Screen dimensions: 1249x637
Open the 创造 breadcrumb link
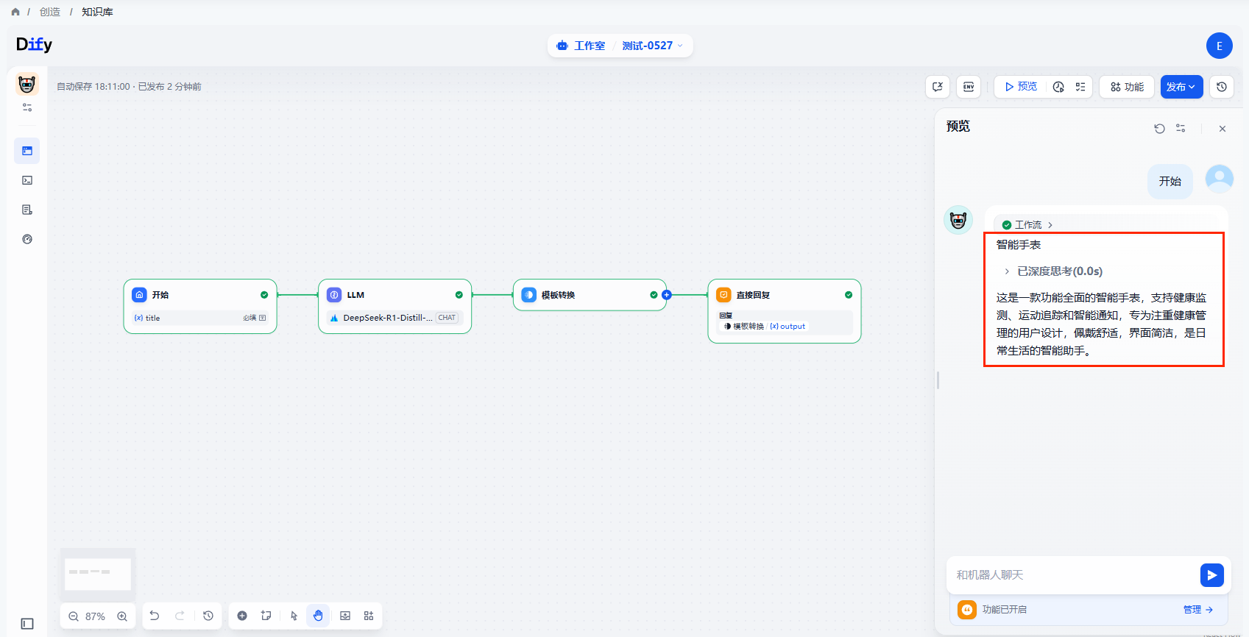pyautogui.click(x=50, y=12)
